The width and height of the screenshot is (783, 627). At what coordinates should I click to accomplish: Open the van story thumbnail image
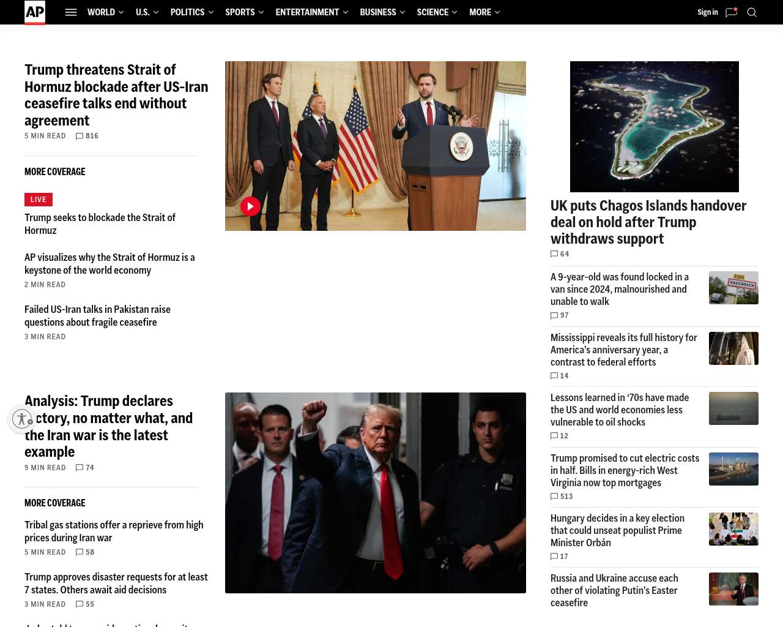(733, 288)
